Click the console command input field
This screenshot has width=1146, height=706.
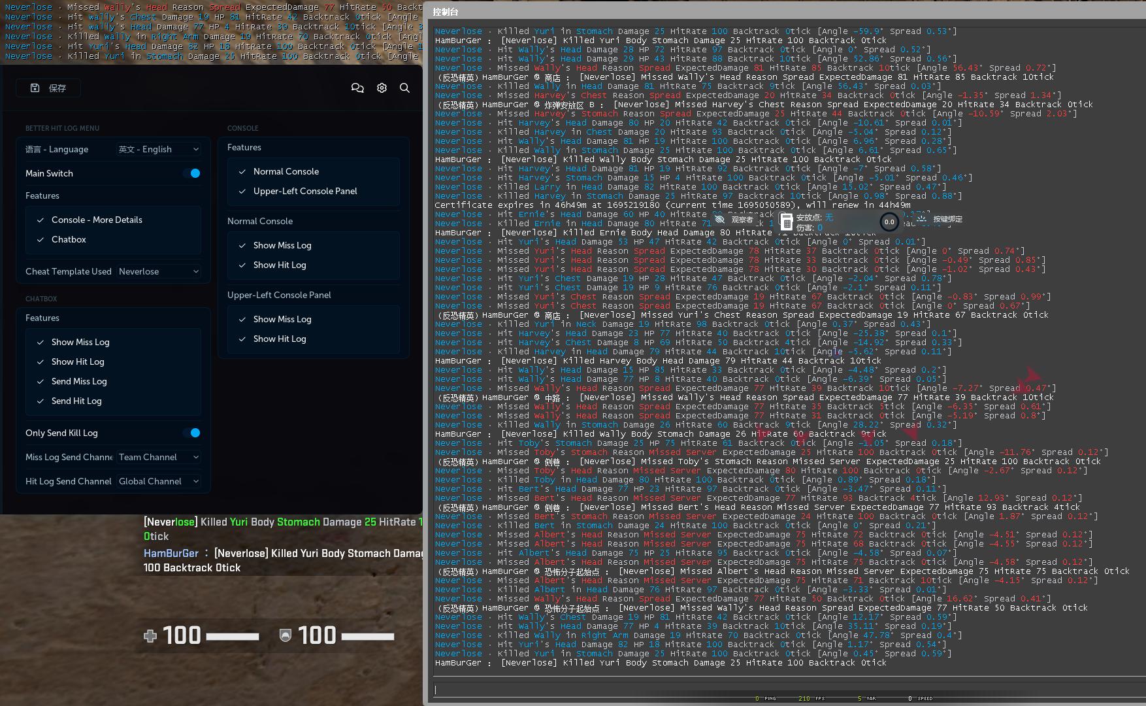click(x=784, y=690)
